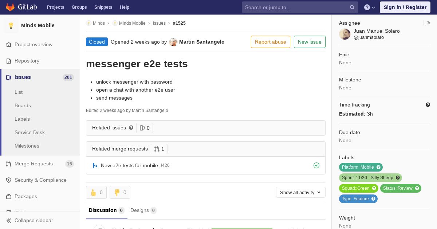
Task: Click the Closed status badge
Action: (97, 42)
